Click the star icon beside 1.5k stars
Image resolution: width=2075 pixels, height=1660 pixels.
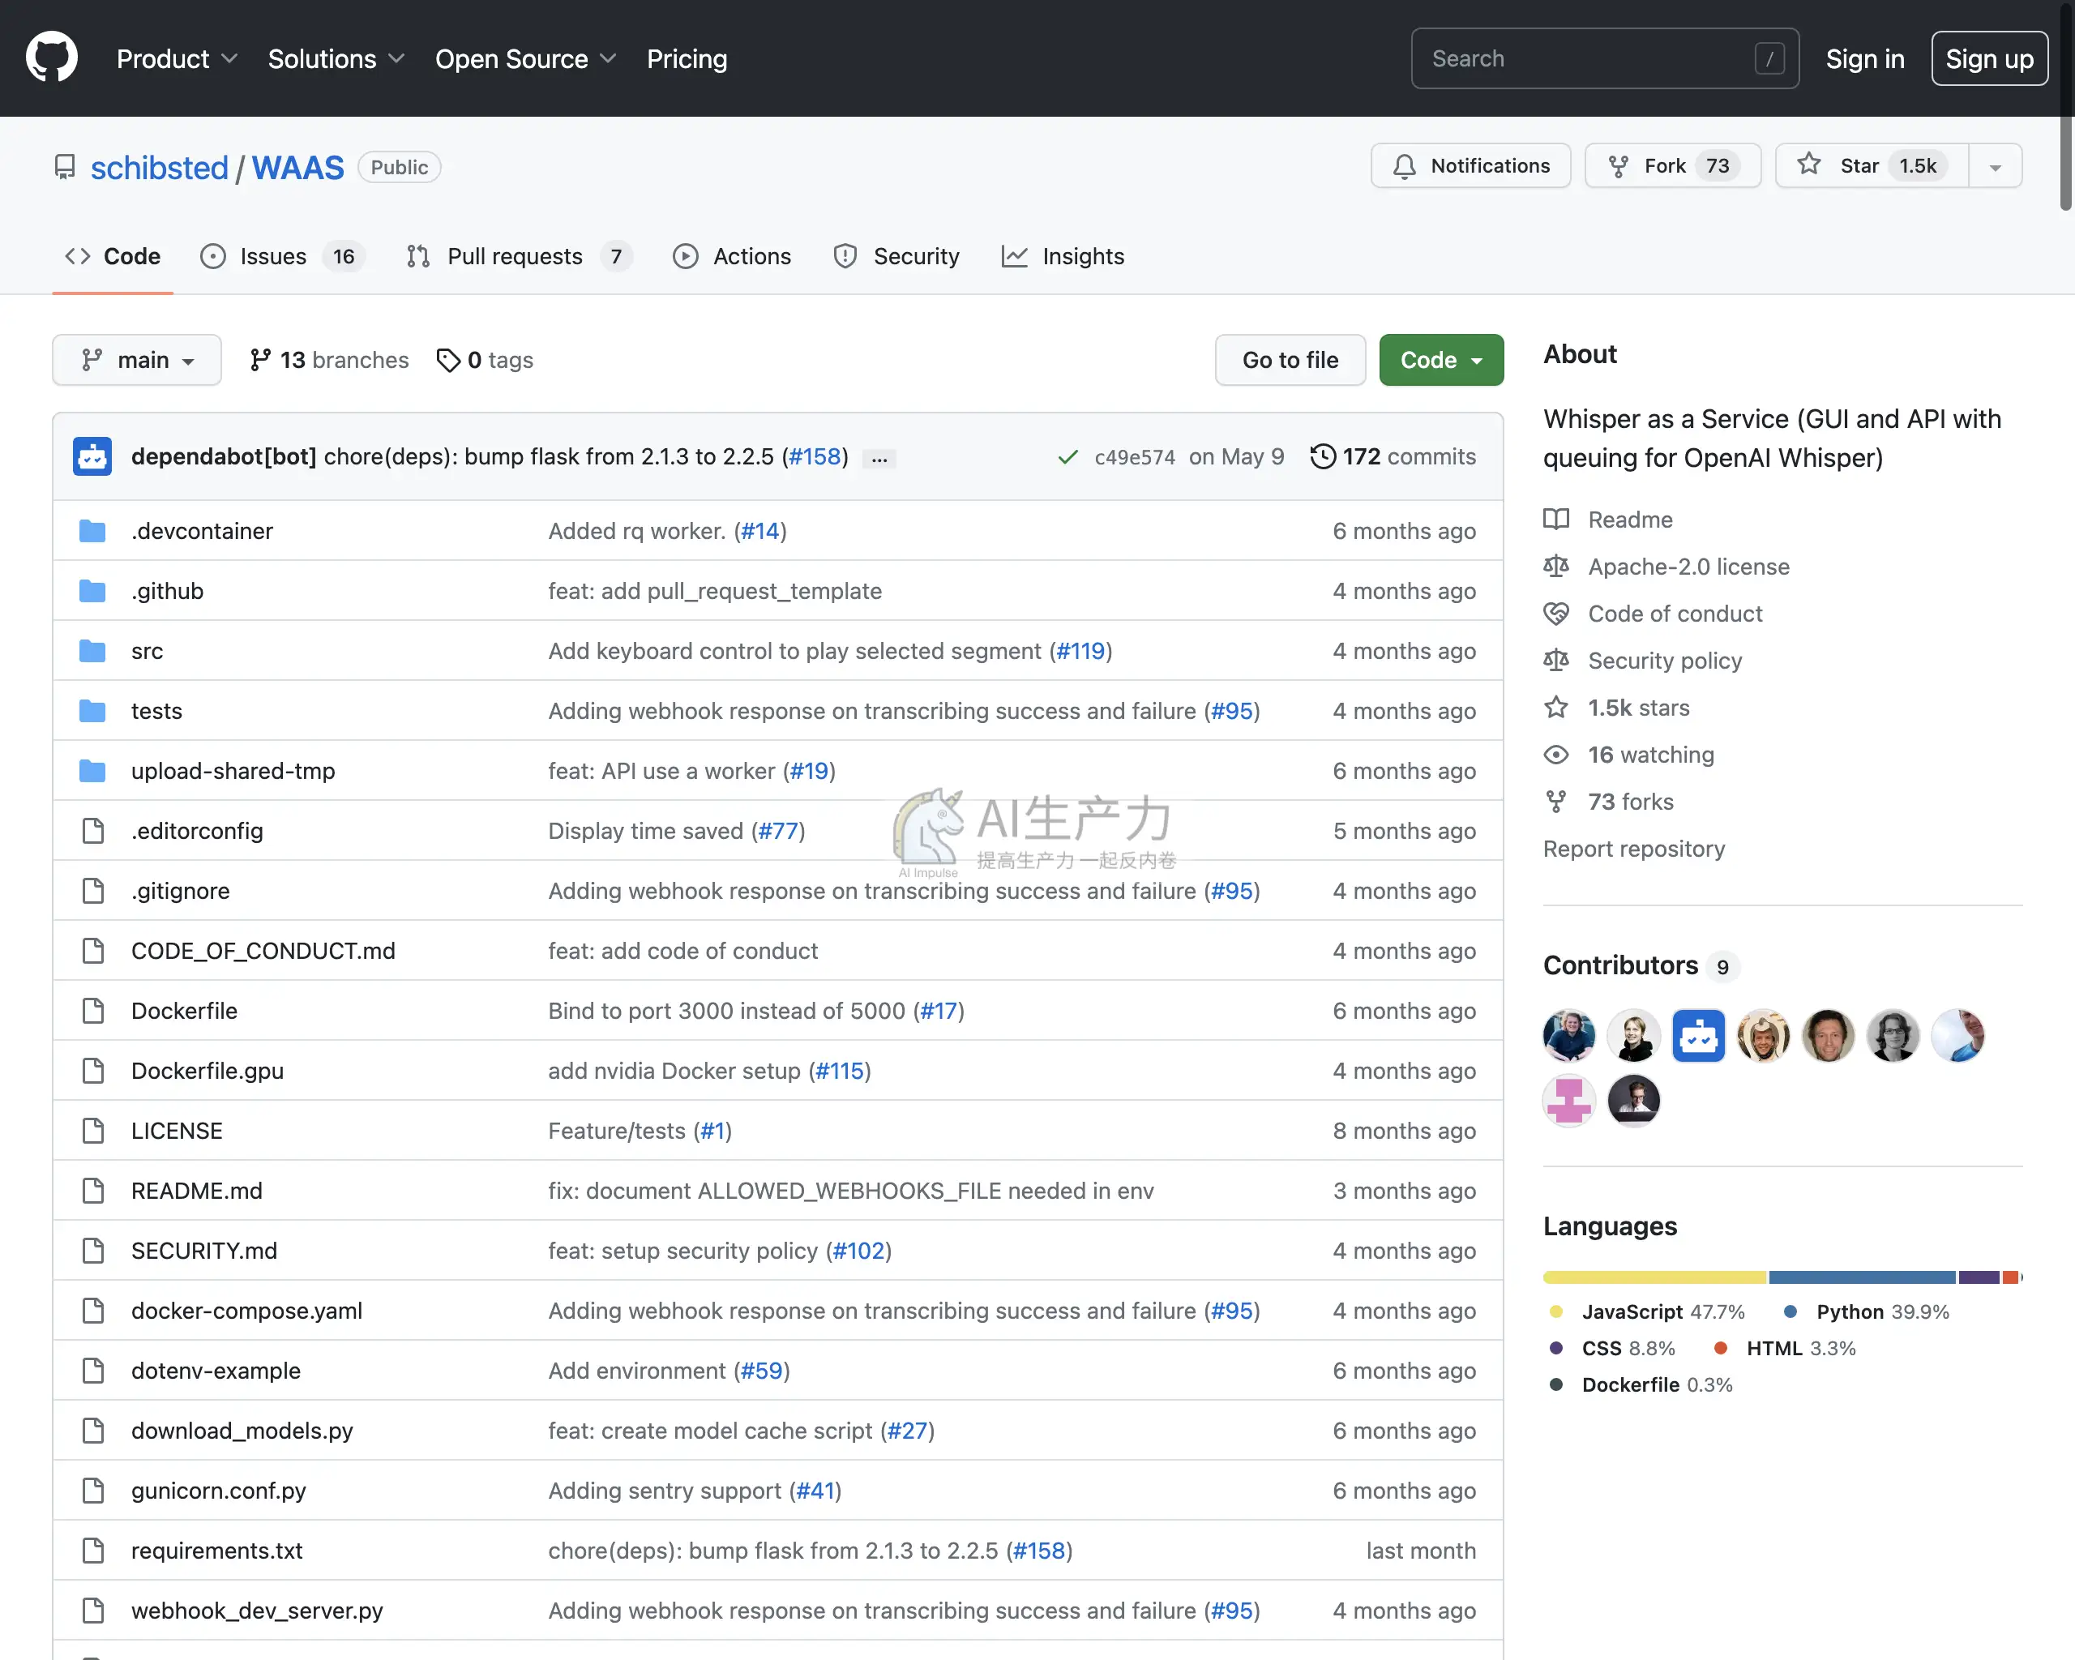point(1556,708)
